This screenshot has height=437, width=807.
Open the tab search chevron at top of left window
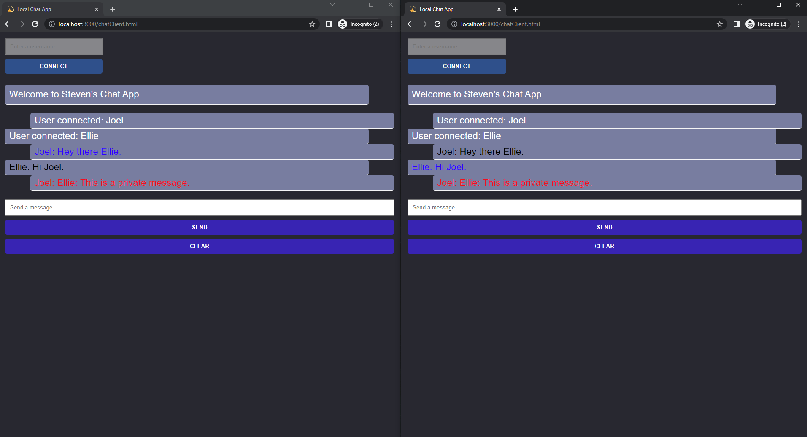(x=332, y=5)
